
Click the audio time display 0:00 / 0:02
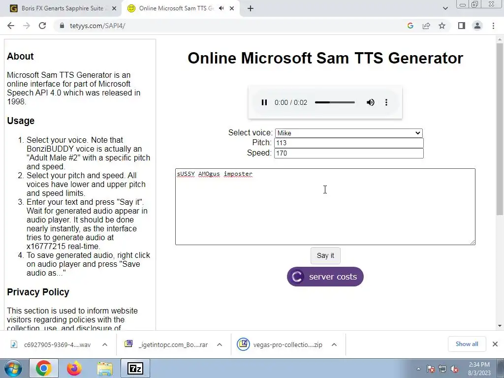(x=290, y=102)
